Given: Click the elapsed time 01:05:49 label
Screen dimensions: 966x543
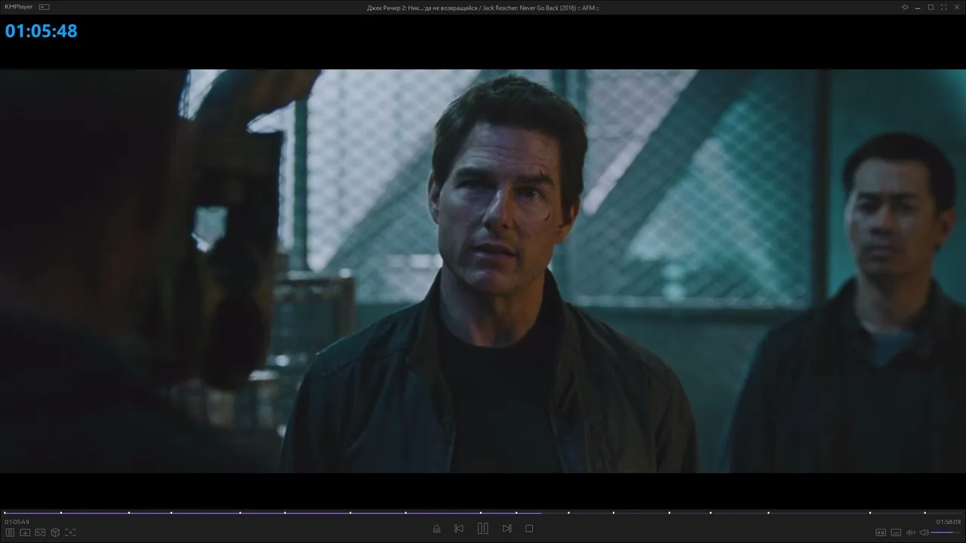Looking at the screenshot, I should (x=17, y=522).
